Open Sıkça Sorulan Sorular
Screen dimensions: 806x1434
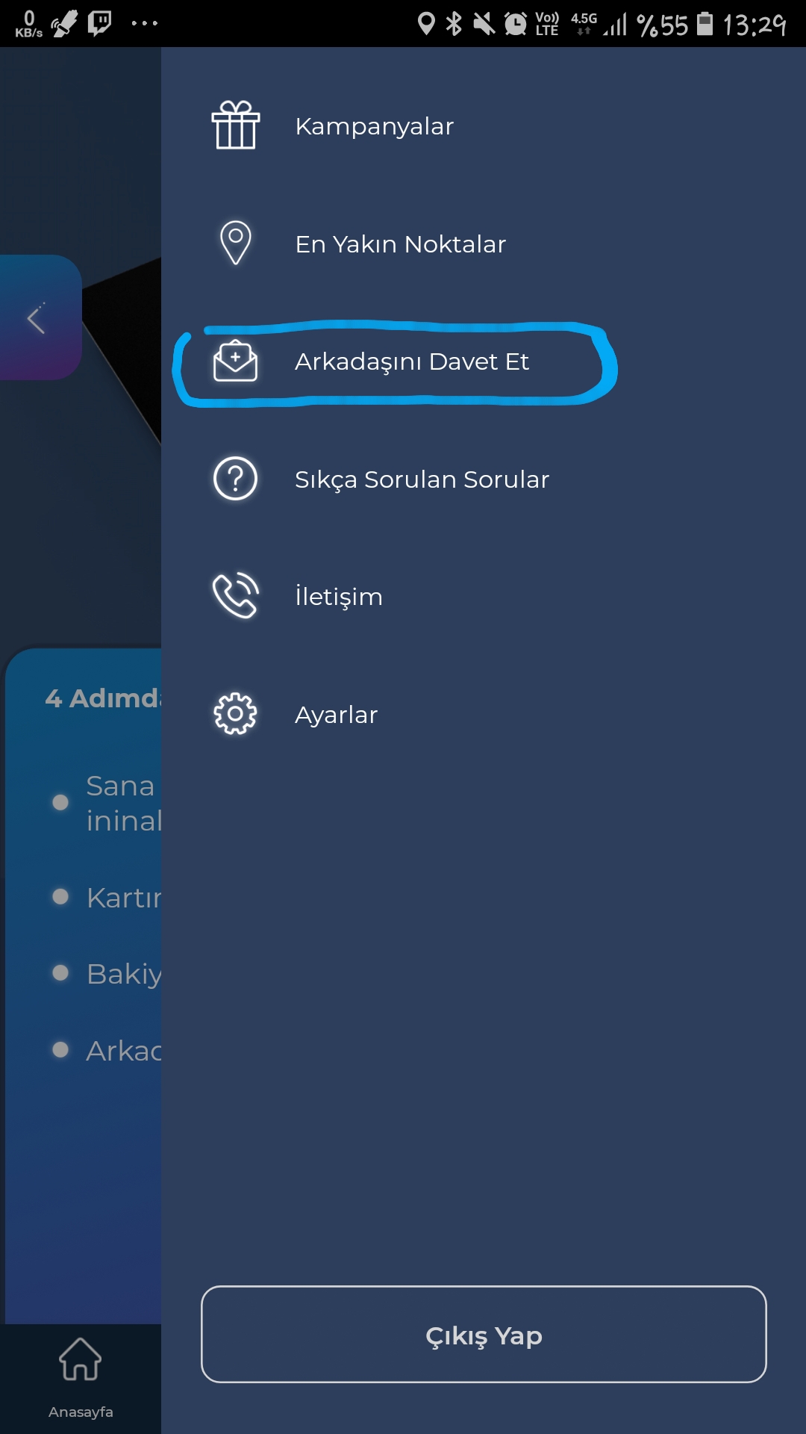click(x=422, y=479)
